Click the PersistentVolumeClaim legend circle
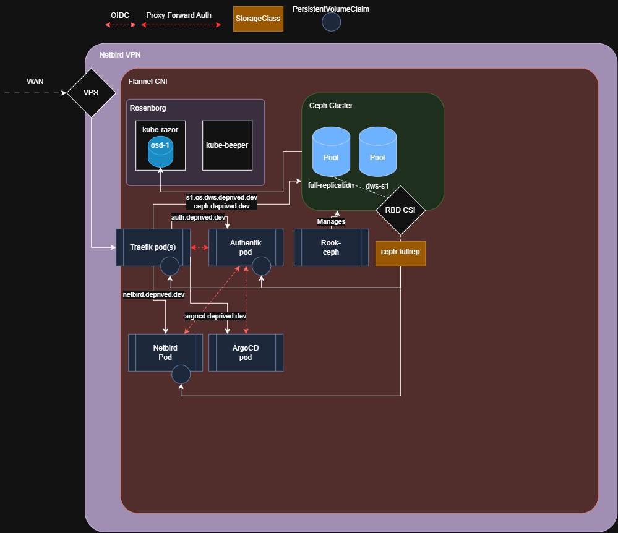618x533 pixels. [331, 22]
